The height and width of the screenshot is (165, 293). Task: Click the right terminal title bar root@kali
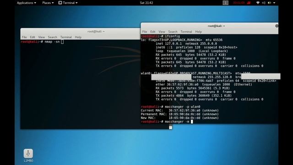(x=216, y=26)
